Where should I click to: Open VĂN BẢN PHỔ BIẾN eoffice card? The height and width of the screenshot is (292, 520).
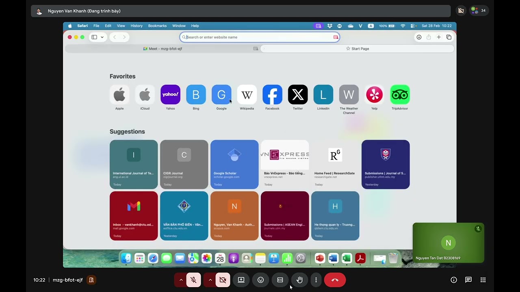[x=184, y=216]
